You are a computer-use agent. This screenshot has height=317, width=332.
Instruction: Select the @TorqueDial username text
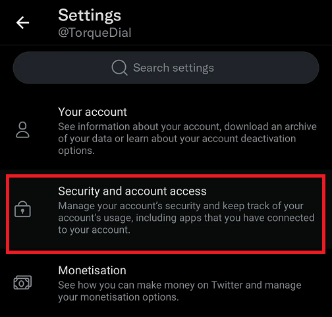95,33
